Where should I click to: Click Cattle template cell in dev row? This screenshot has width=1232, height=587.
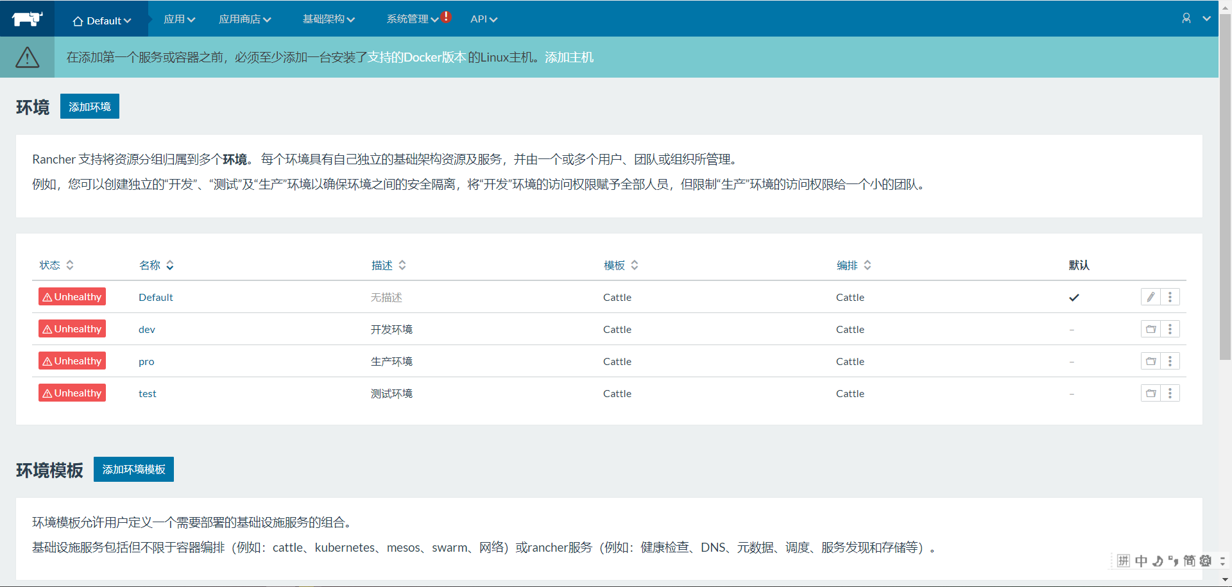pyautogui.click(x=617, y=329)
